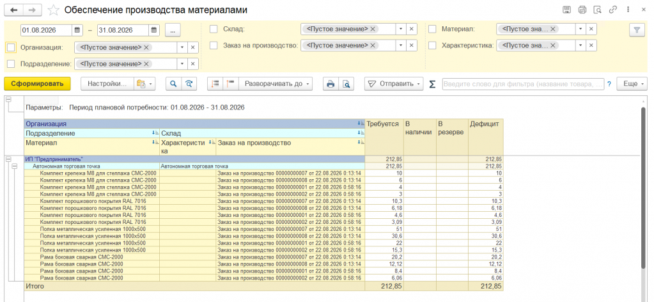Image resolution: width=654 pixels, height=302 pixels.
Task: Open the Подразделение dropdown list
Action: 182,64
